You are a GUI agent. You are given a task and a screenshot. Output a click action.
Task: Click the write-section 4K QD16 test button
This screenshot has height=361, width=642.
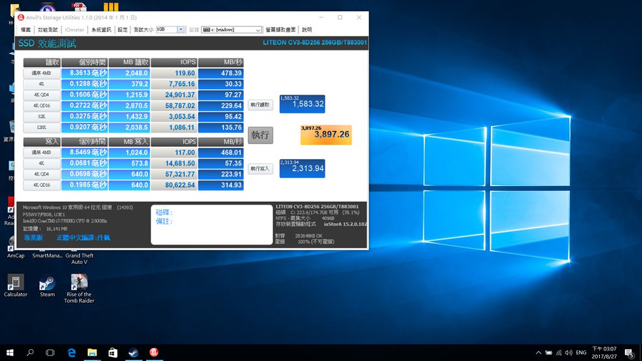coord(42,185)
